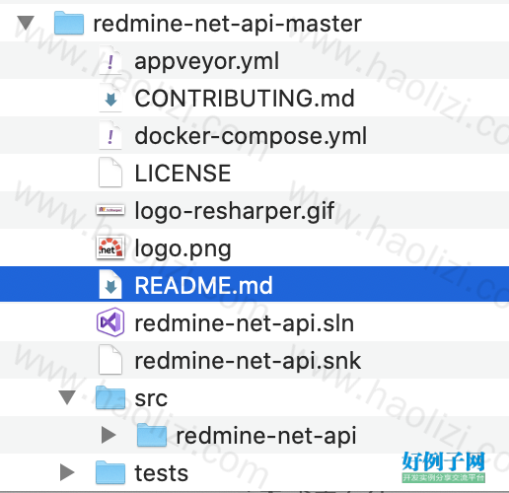The image size is (509, 493).
Task: Click the redmine-net-api subfolder icon
Action: (x=152, y=435)
